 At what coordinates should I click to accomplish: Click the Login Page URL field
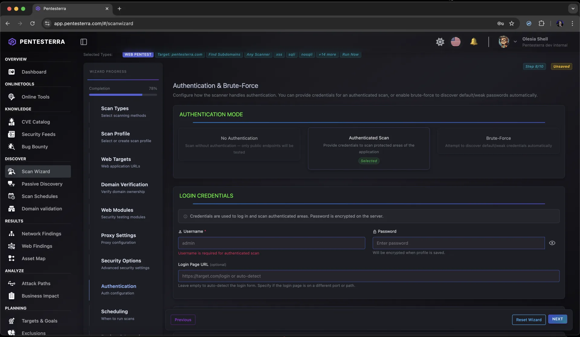(369, 276)
